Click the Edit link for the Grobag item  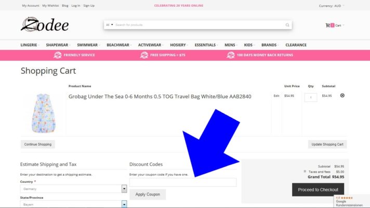[276, 96]
